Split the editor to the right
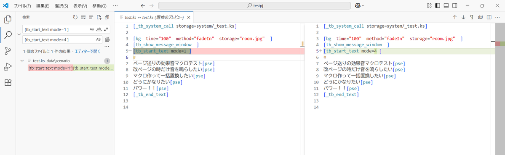Image resolution: width=505 pixels, height=155 pixels. pyautogui.click(x=489, y=17)
